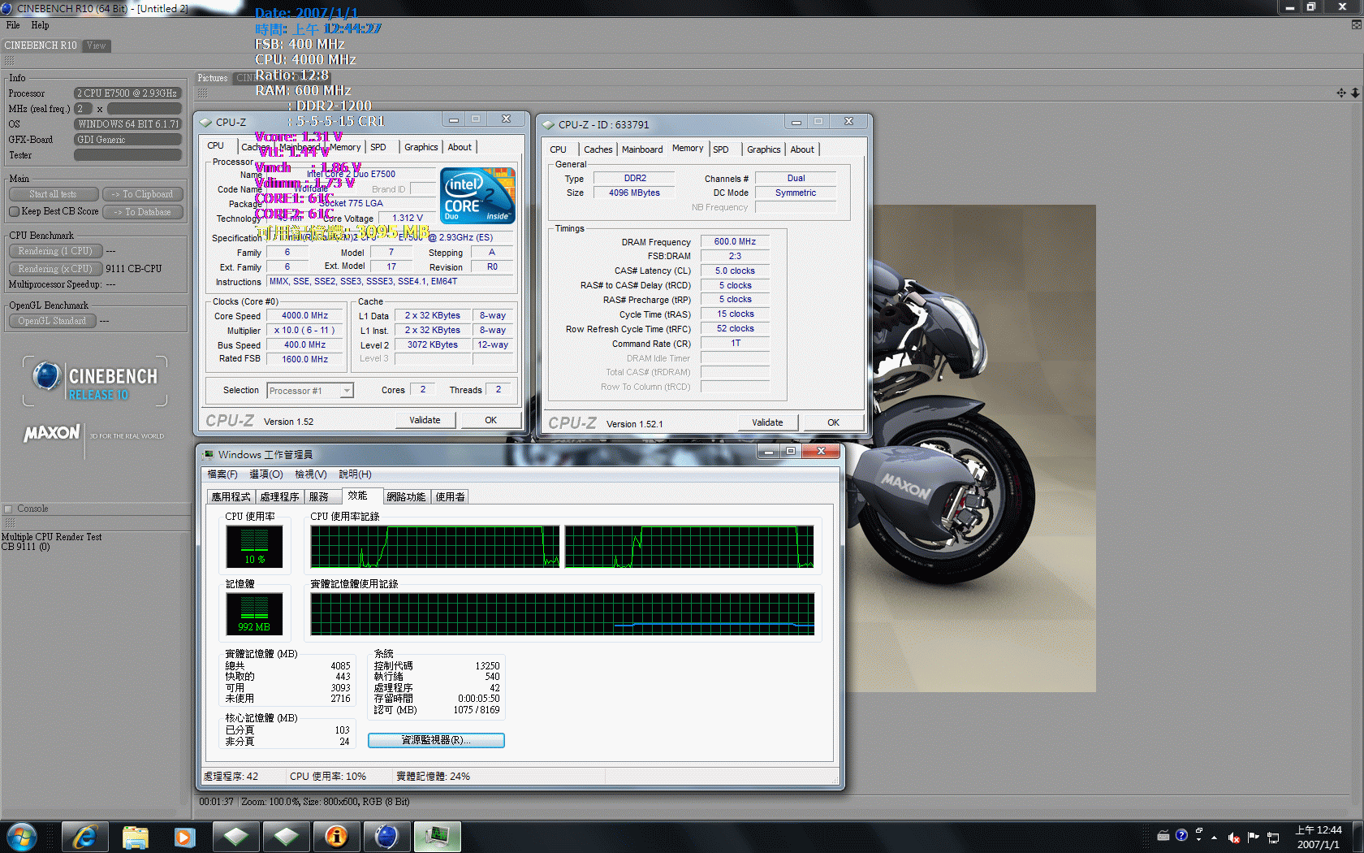Click the keyboard input tray icon
Viewport: 1364px width, 853px height.
1163,835
